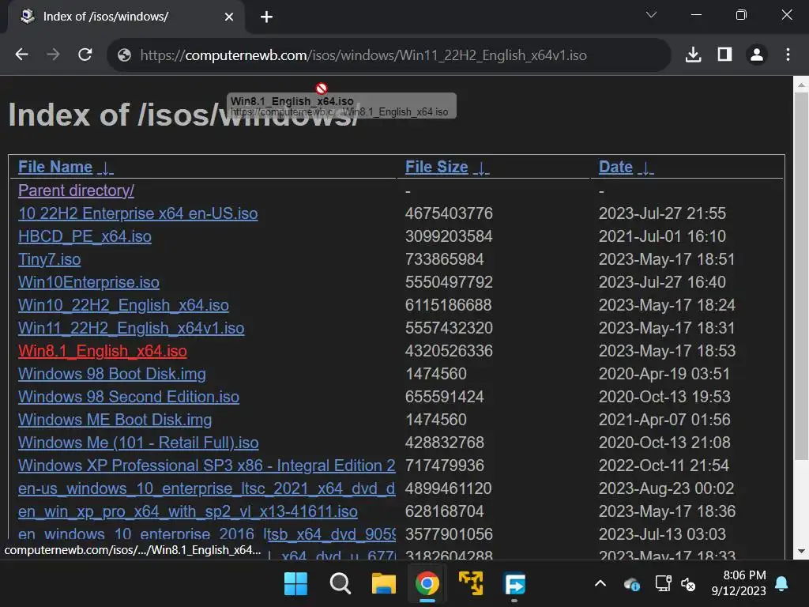This screenshot has height=607, width=809.
Task: Click the muted volume tray icon
Action: [x=688, y=584]
